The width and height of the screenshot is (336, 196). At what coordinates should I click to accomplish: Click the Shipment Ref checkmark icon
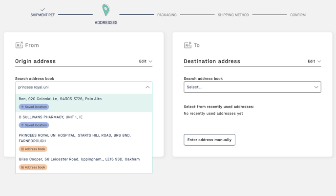42,9
